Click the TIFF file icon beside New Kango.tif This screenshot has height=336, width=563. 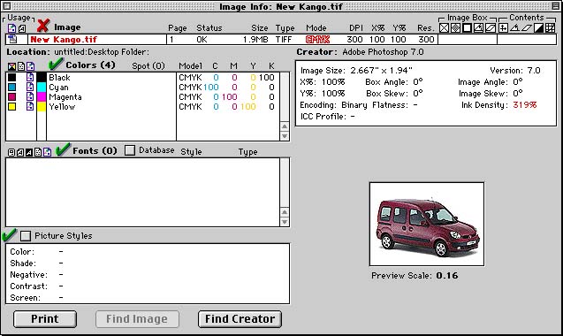pyautogui.click(x=12, y=39)
